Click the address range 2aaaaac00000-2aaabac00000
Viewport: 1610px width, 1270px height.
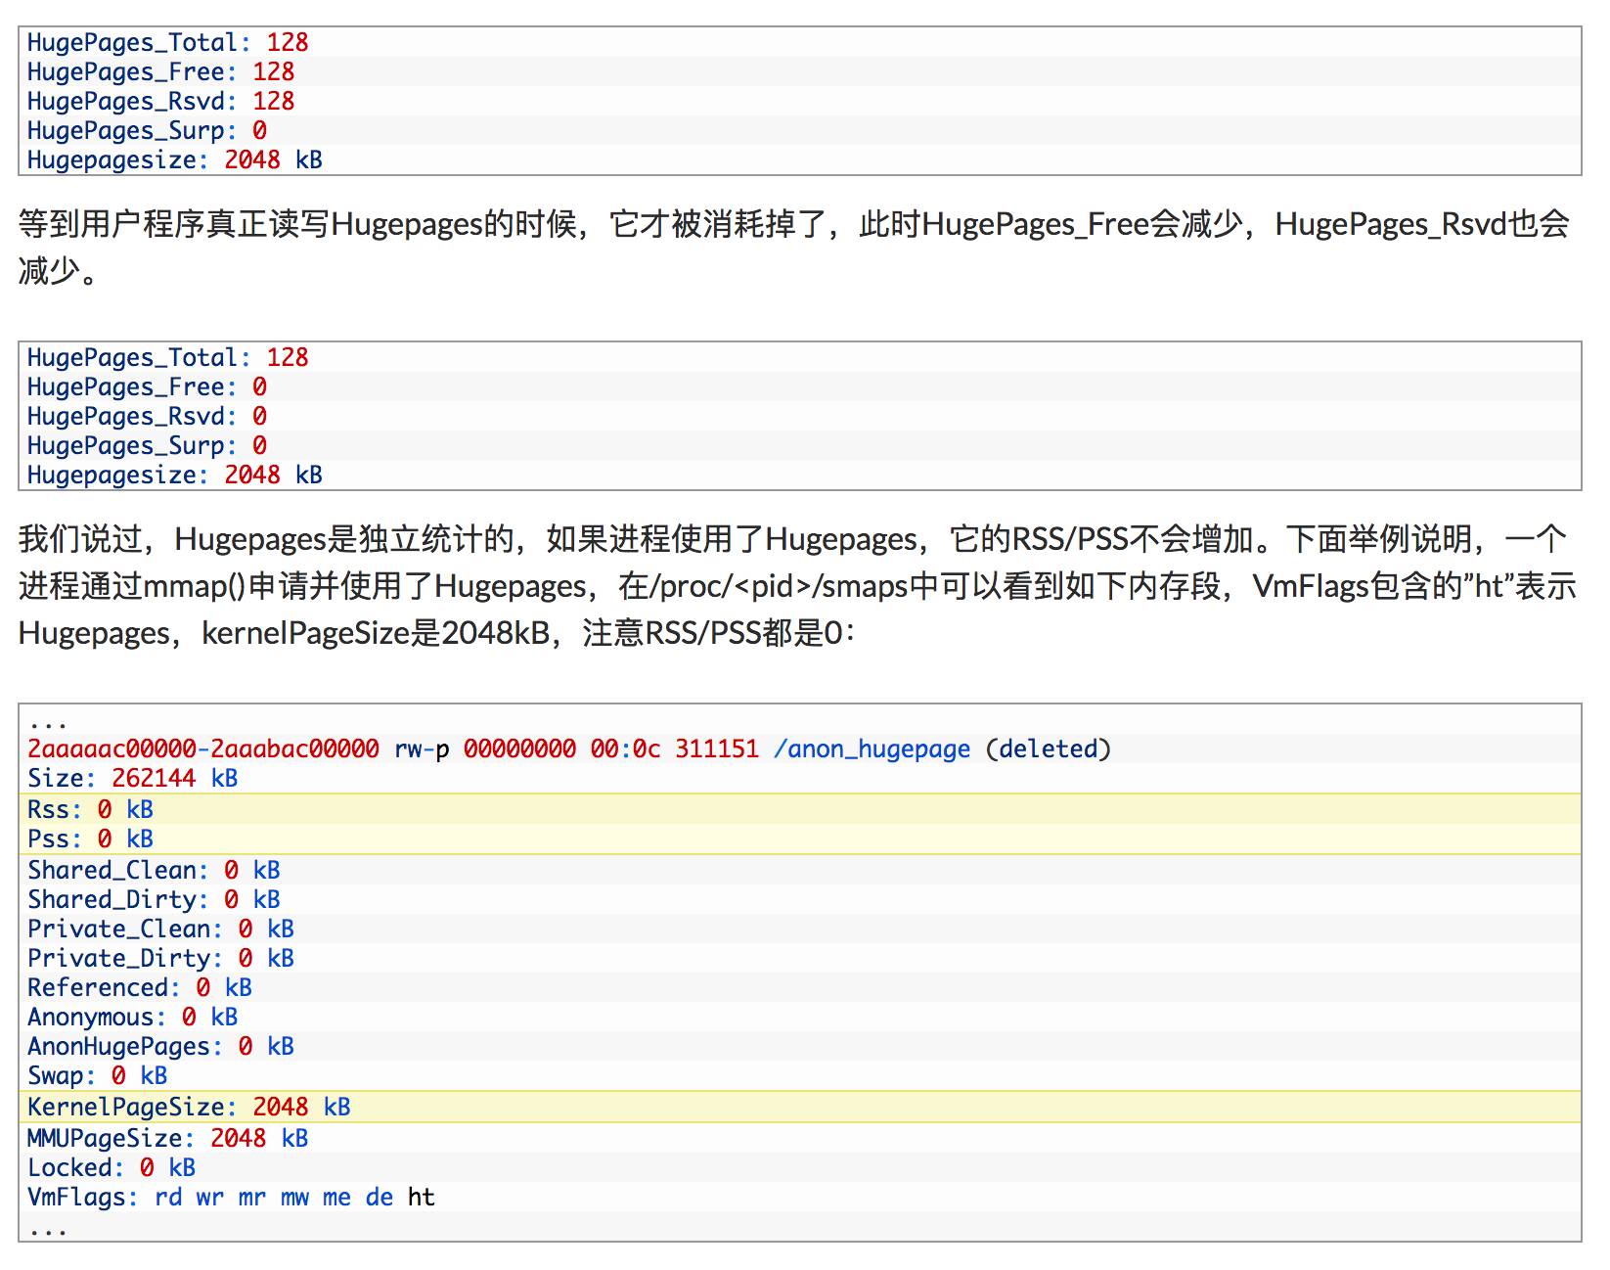point(202,749)
